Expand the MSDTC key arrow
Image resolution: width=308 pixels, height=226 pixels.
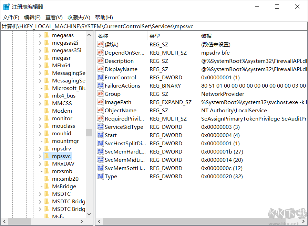[x=40, y=194]
